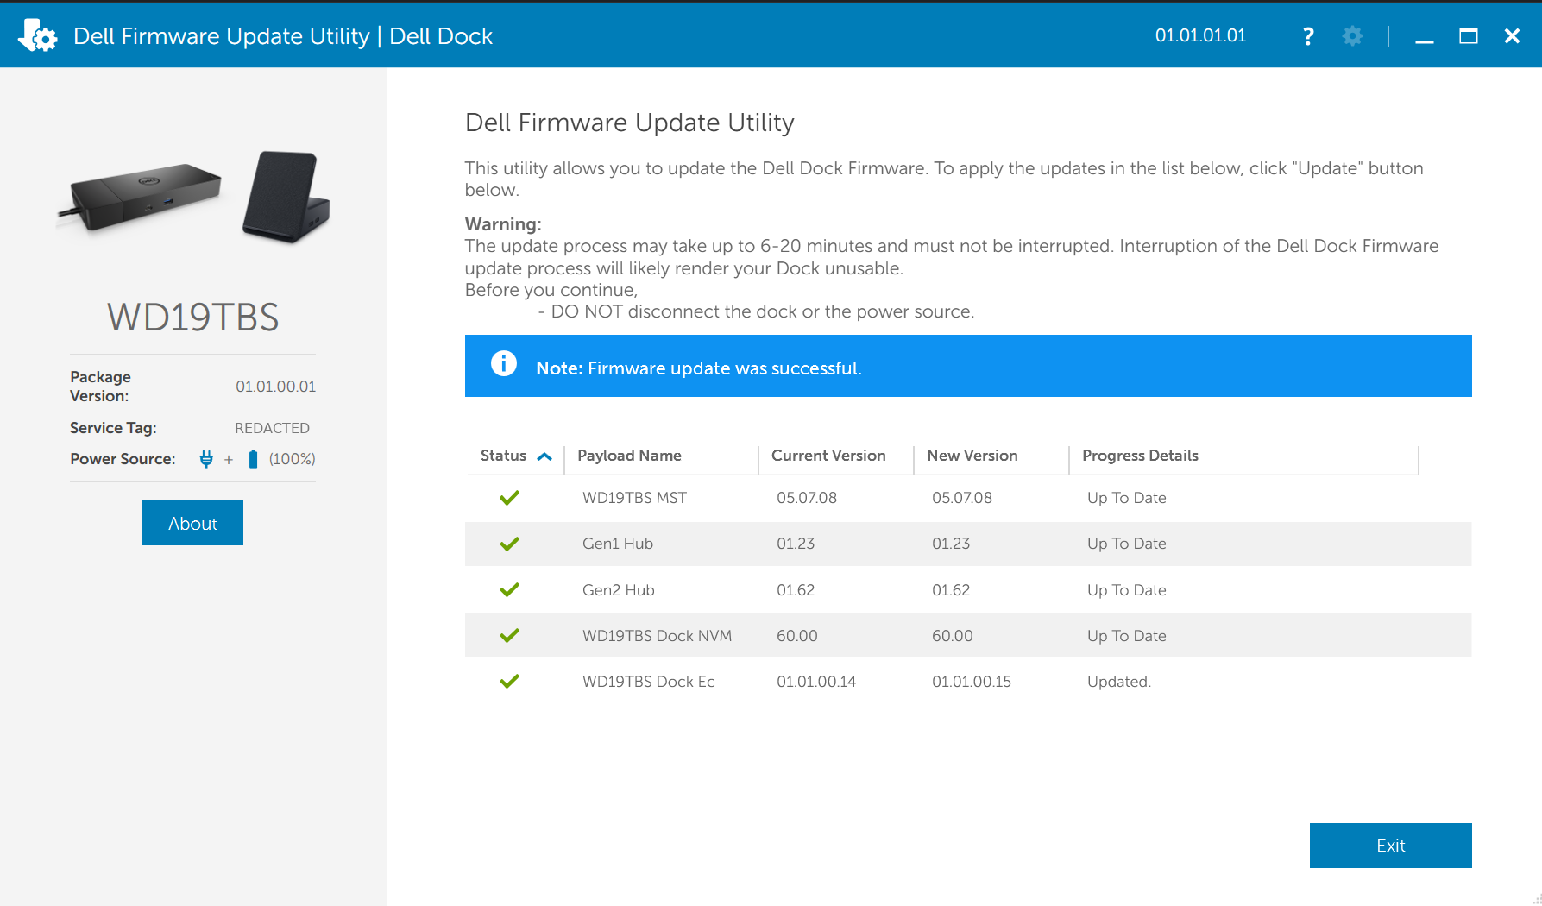Click version number 01.01.01.01 in title bar
Image resolution: width=1542 pixels, height=906 pixels.
(1201, 35)
